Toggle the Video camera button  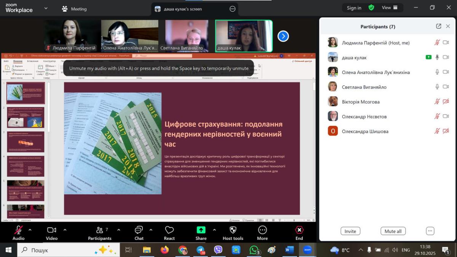click(51, 230)
